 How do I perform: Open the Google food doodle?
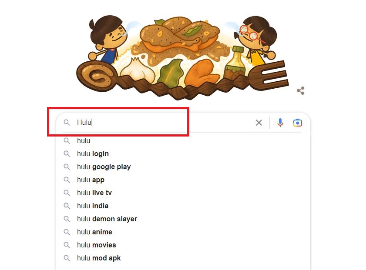coord(183,54)
